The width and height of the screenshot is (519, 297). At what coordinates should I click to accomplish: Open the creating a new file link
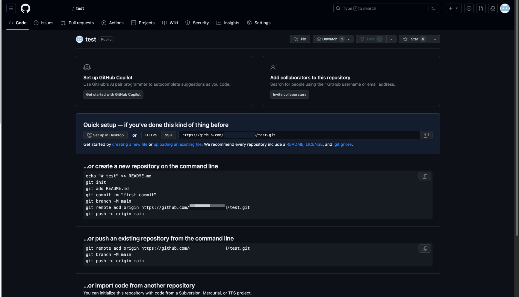[x=130, y=144]
